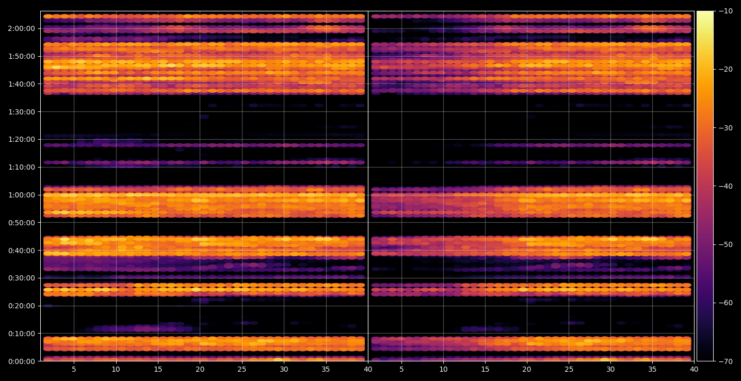The height and width of the screenshot is (381, 741).
Task: Select the −40 colorbar tick label
Action: [725, 186]
